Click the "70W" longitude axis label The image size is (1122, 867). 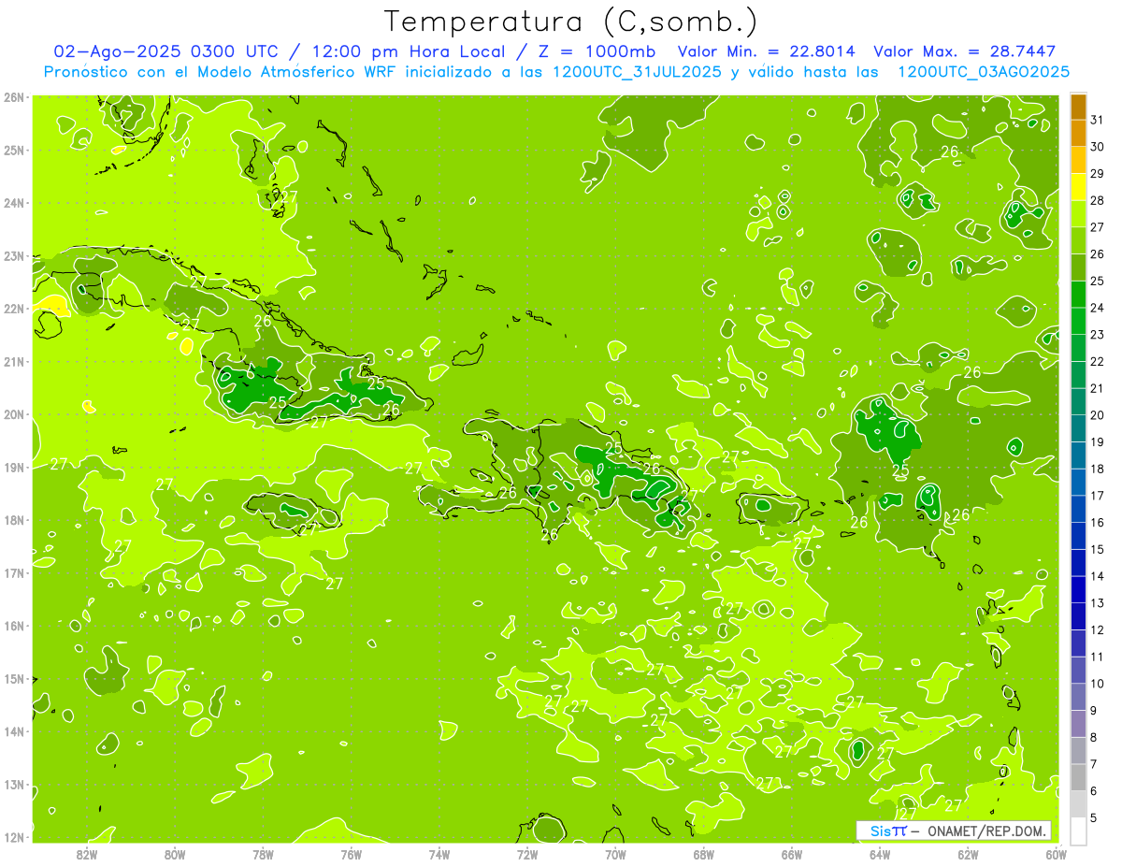coord(615,854)
